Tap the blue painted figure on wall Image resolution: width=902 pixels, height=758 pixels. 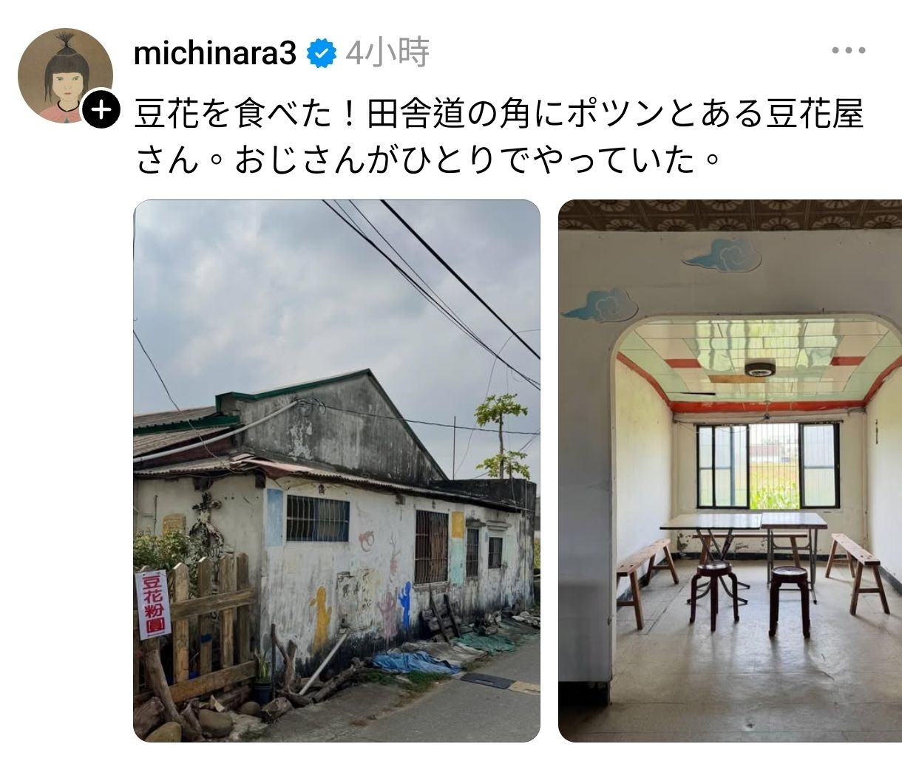pos(404,604)
